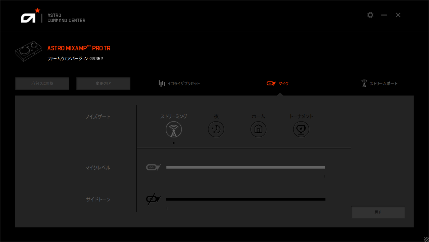This screenshot has height=242, width=429.
Task: Adjust the サイドトーン slider track
Action: (x=246, y=199)
